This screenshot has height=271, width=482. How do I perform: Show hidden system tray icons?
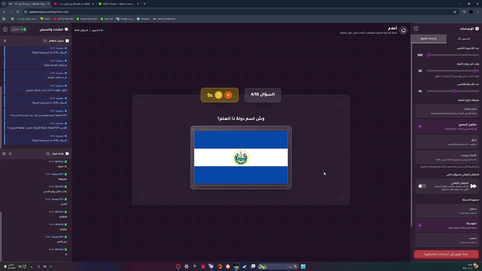coord(50,266)
